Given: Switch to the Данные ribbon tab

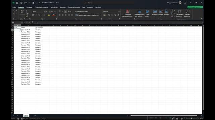Looking at the screenshot, I should pyautogui.click(x=63, y=7).
